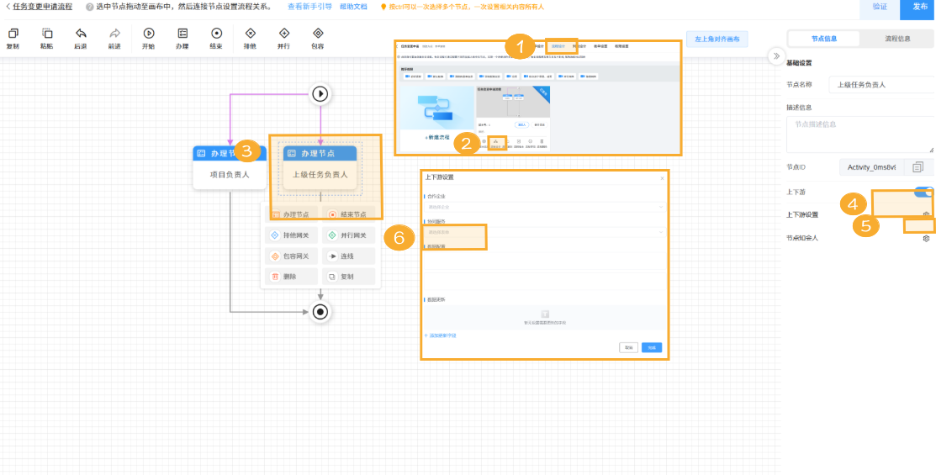Select the 办理 task node tool

coord(182,34)
